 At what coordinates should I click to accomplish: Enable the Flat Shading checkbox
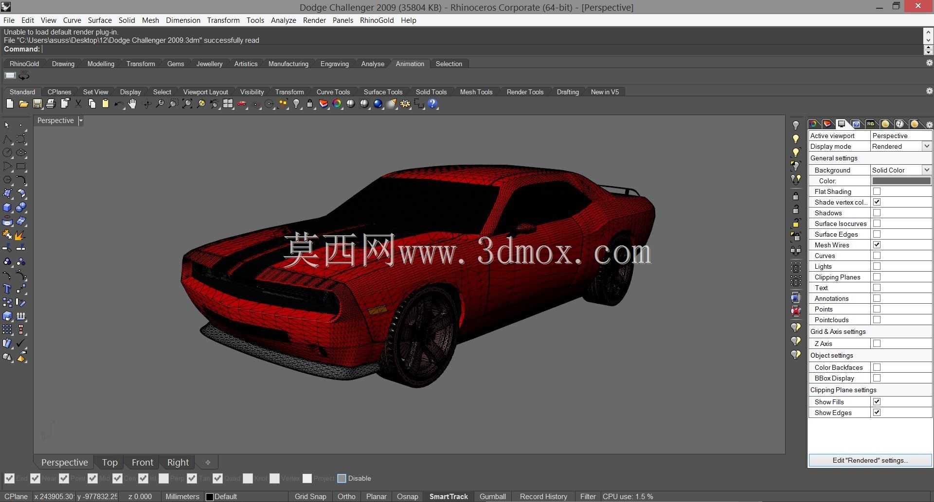pyautogui.click(x=877, y=191)
